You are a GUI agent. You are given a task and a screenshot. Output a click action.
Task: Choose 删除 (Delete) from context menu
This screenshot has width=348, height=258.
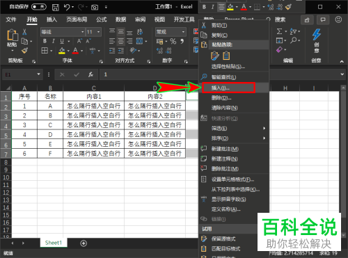(x=234, y=98)
